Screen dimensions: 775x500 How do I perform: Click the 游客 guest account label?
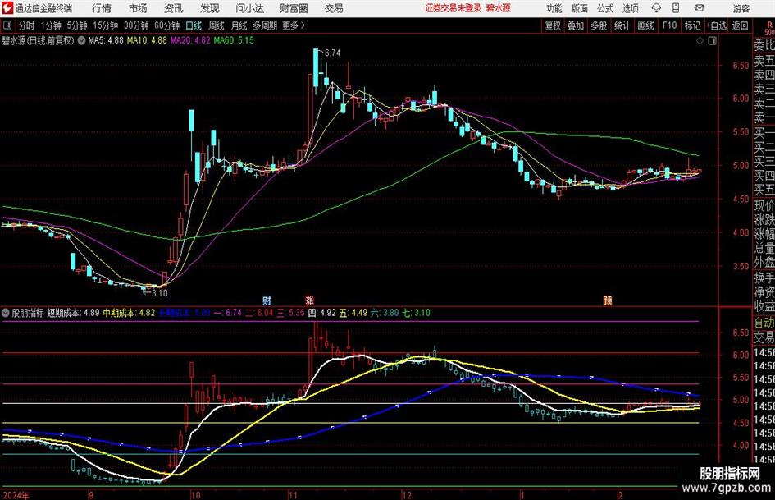pos(741,8)
